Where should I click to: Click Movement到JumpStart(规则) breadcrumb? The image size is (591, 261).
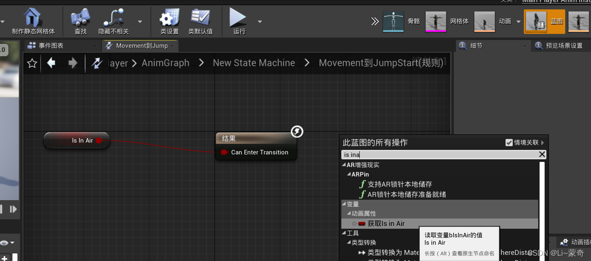pos(381,63)
